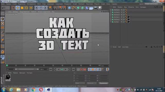Add a camera object
165x92 pixels.
96,8
